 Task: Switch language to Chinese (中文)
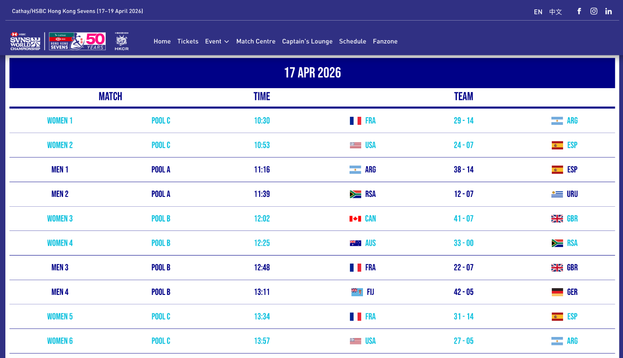click(x=555, y=12)
